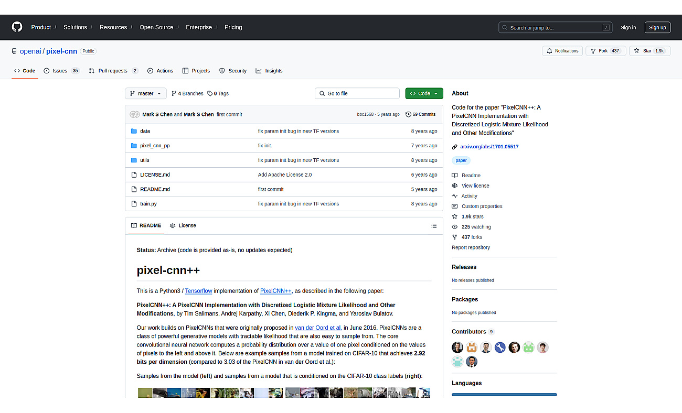Switch to the Code tab

pyautogui.click(x=25, y=71)
